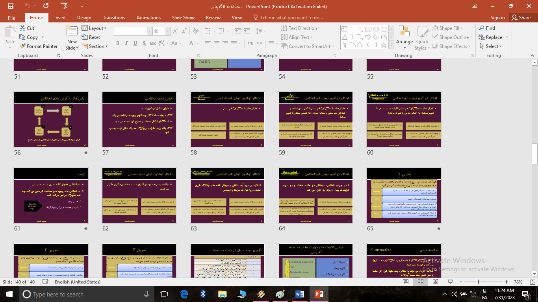
Task: Click the Cut scissors icon
Action: (23, 28)
